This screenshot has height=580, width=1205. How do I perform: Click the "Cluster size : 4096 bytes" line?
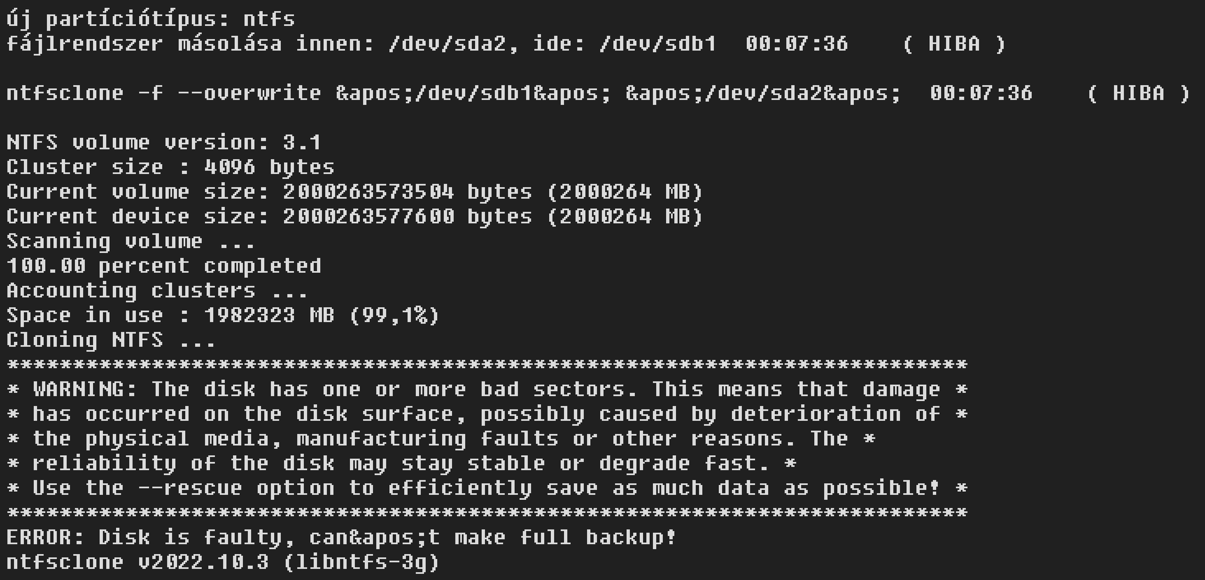[x=170, y=167]
